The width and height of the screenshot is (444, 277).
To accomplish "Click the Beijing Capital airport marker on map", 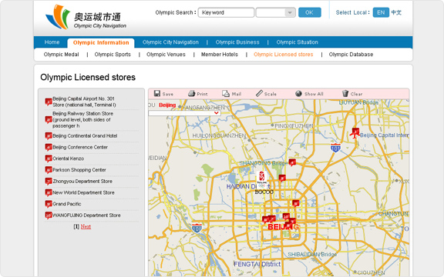I will click(x=355, y=132).
